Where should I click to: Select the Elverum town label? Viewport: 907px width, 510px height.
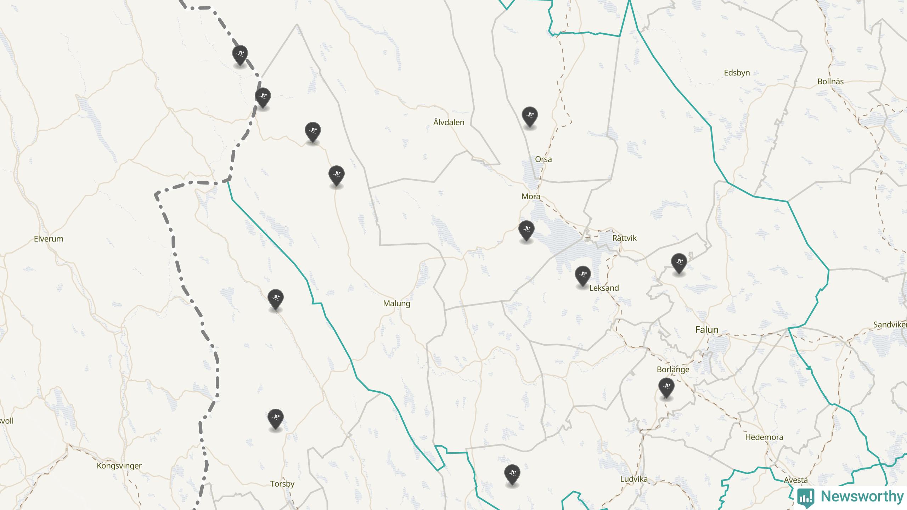point(49,239)
